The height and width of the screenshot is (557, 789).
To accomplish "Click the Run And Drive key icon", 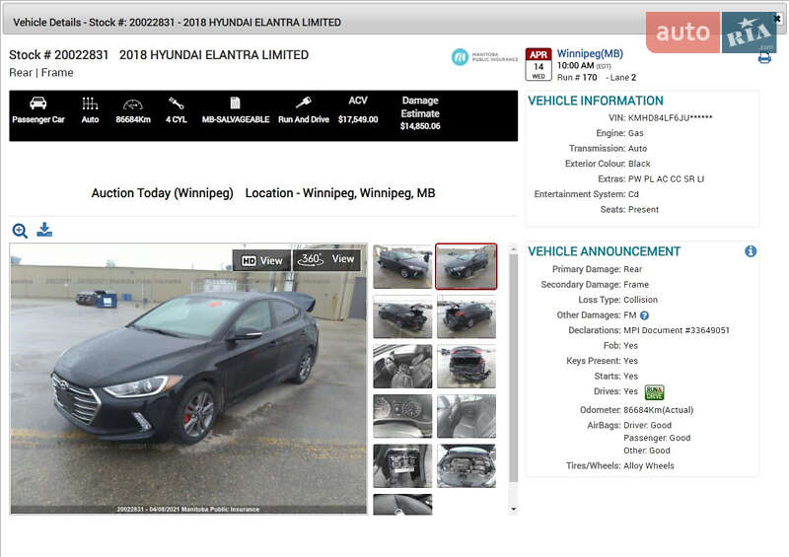I will coord(304,104).
